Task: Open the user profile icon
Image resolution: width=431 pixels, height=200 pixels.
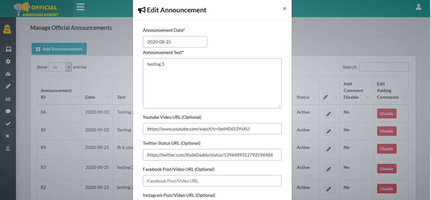Action: point(419,7)
